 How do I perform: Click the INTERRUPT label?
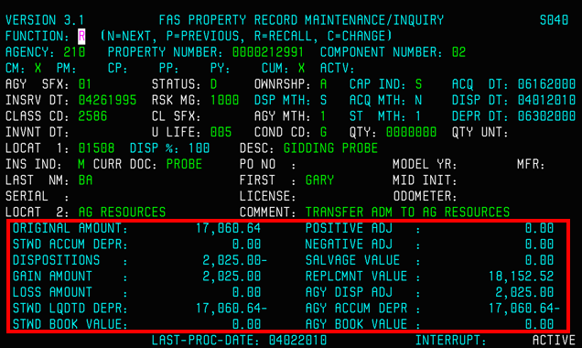(x=450, y=340)
